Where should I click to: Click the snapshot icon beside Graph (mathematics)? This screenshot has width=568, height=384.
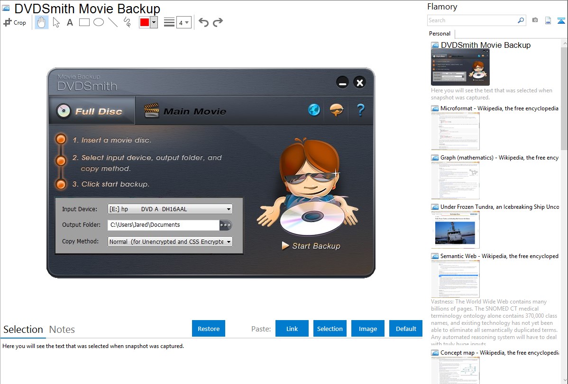(435, 158)
